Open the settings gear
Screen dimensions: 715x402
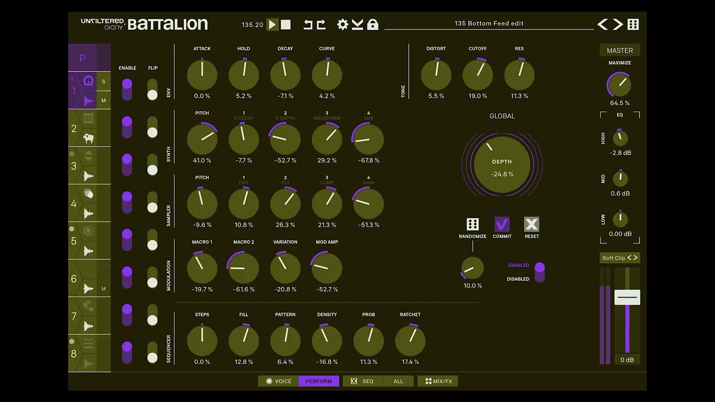tap(343, 24)
